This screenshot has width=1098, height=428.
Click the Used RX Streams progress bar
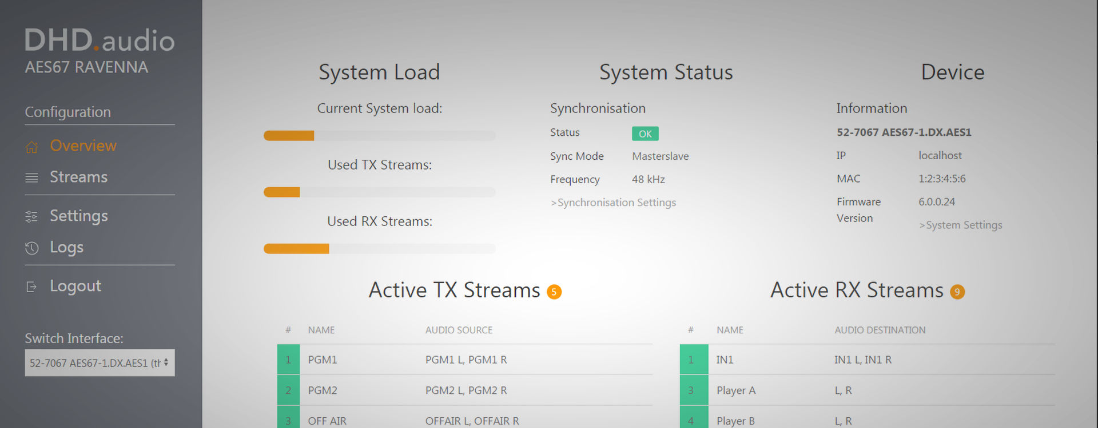coord(379,249)
